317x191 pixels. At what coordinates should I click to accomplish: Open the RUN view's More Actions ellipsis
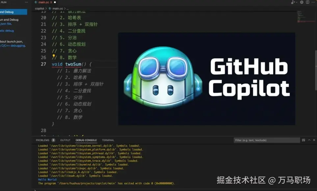tap(26, 2)
